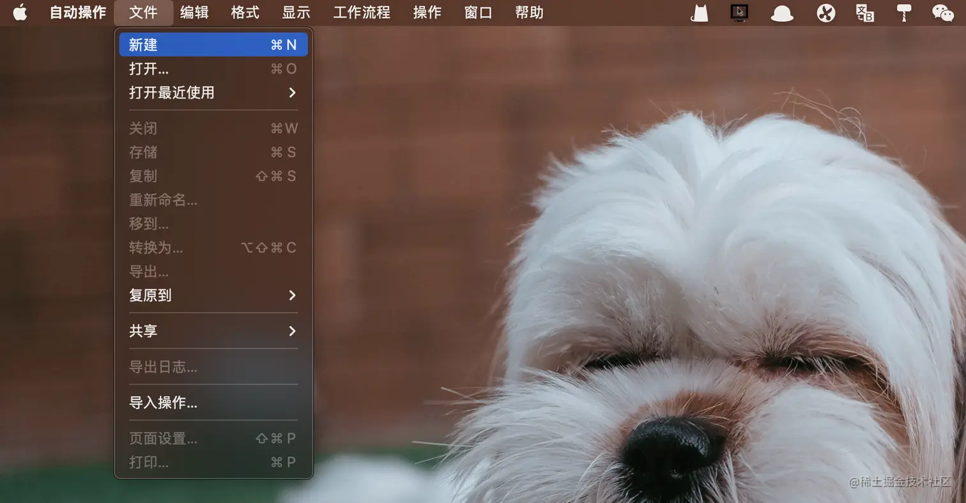
Task: Click the screen cursor icon in menu bar
Action: (x=739, y=12)
